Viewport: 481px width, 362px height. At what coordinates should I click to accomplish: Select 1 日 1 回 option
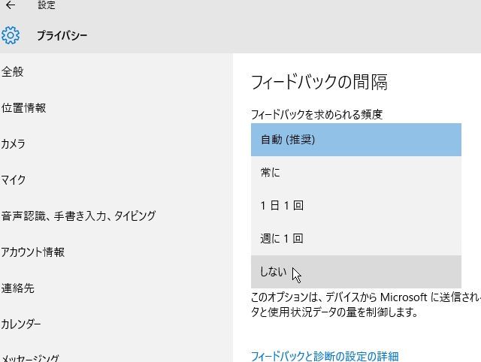[355, 205]
